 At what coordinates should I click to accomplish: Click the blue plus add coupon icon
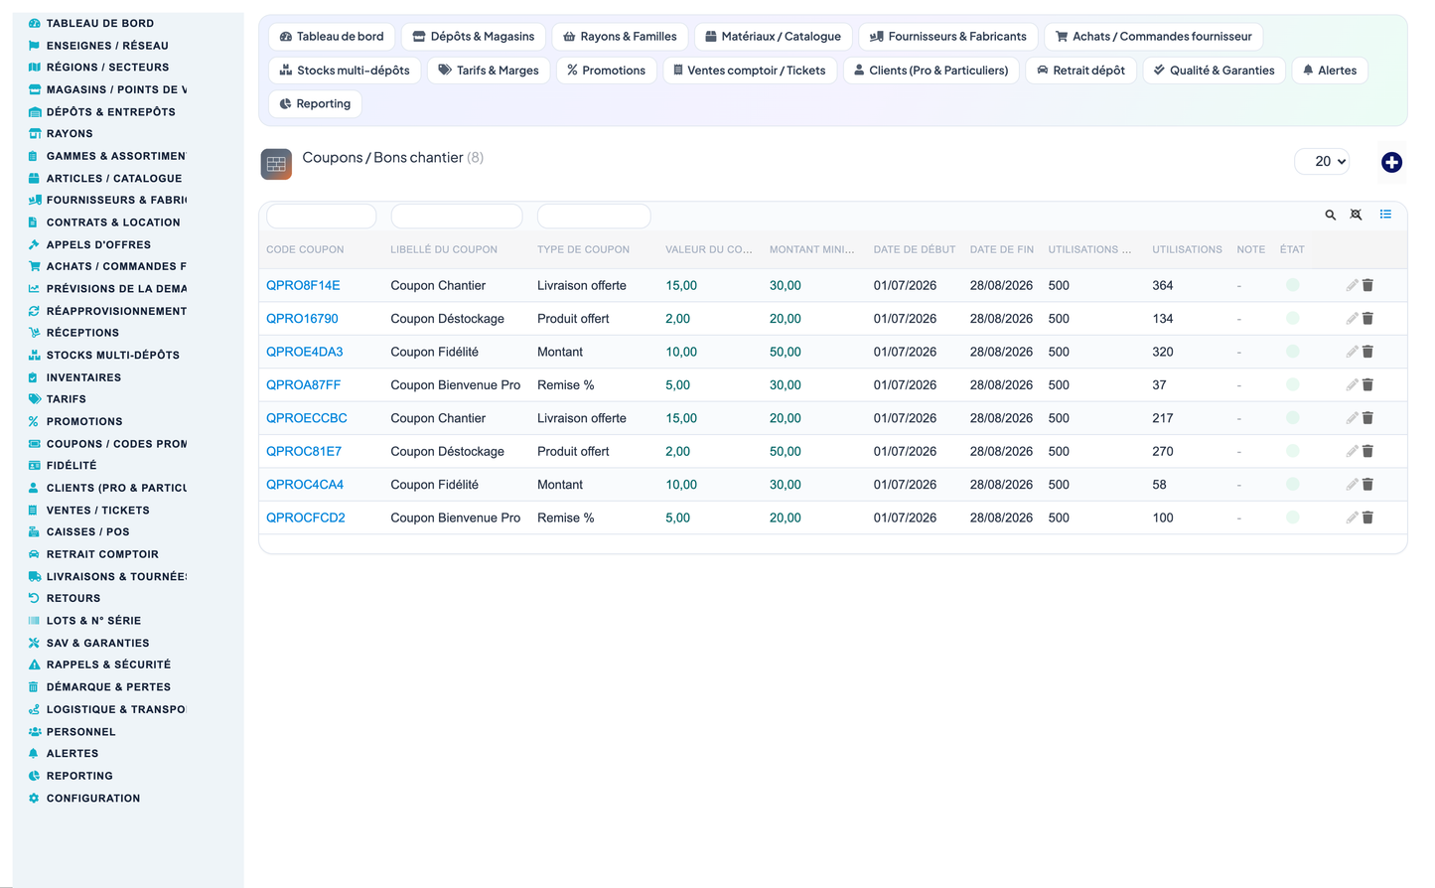(x=1391, y=162)
